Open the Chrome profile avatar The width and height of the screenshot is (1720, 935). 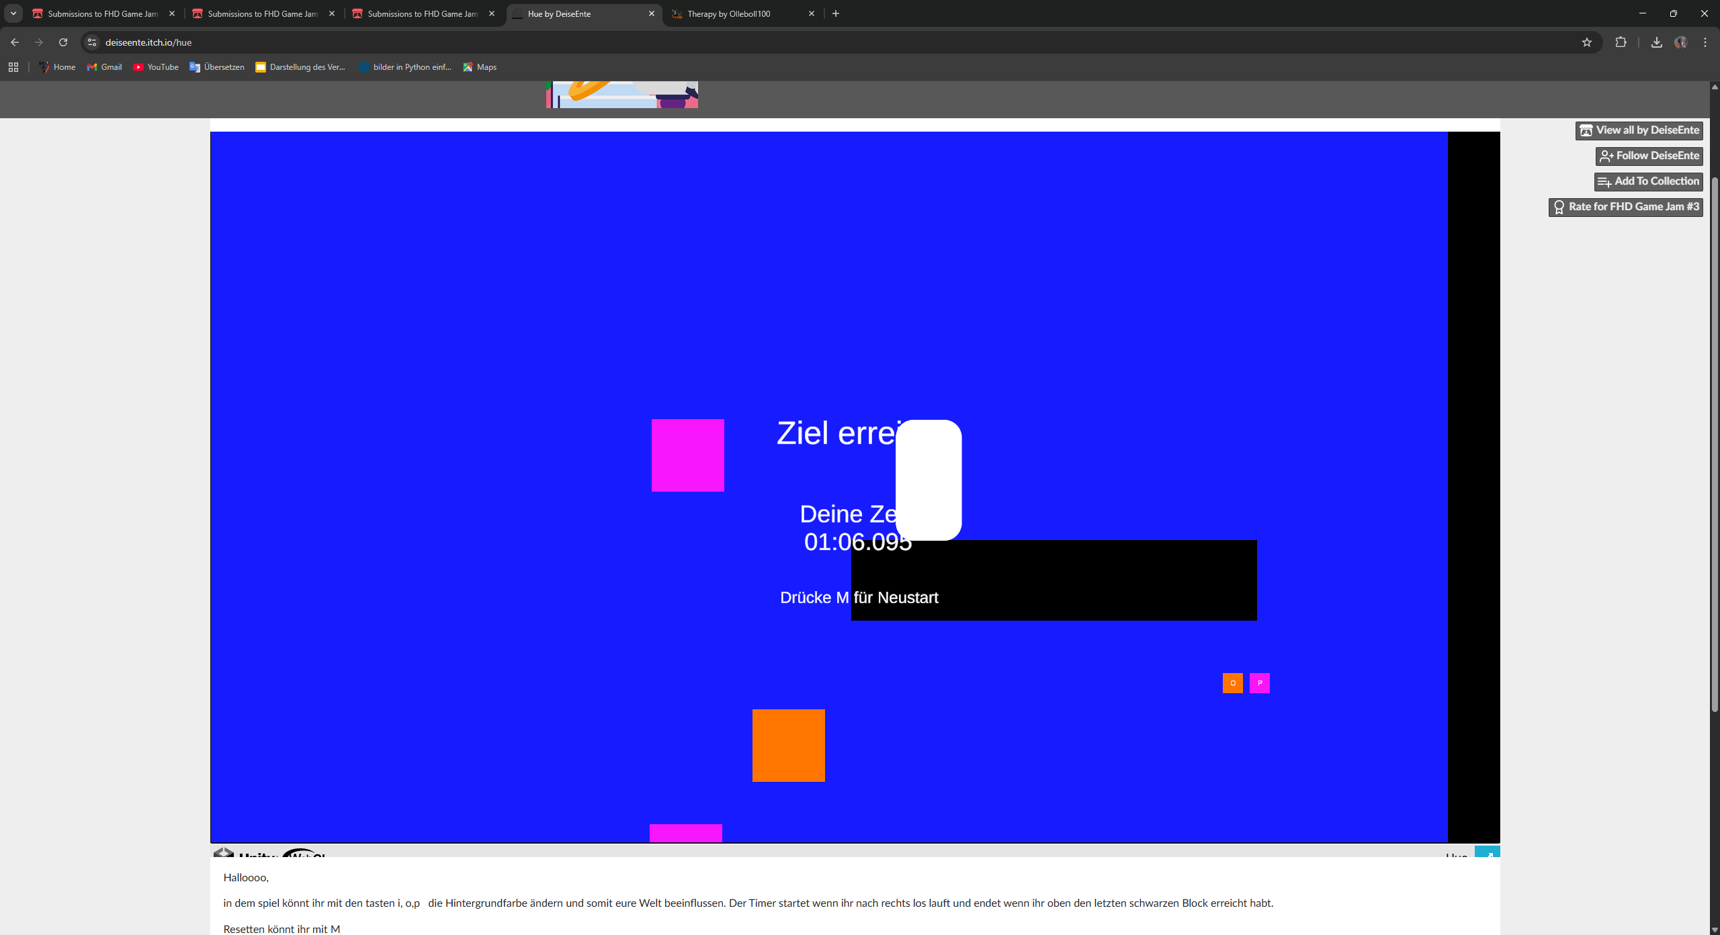point(1680,42)
